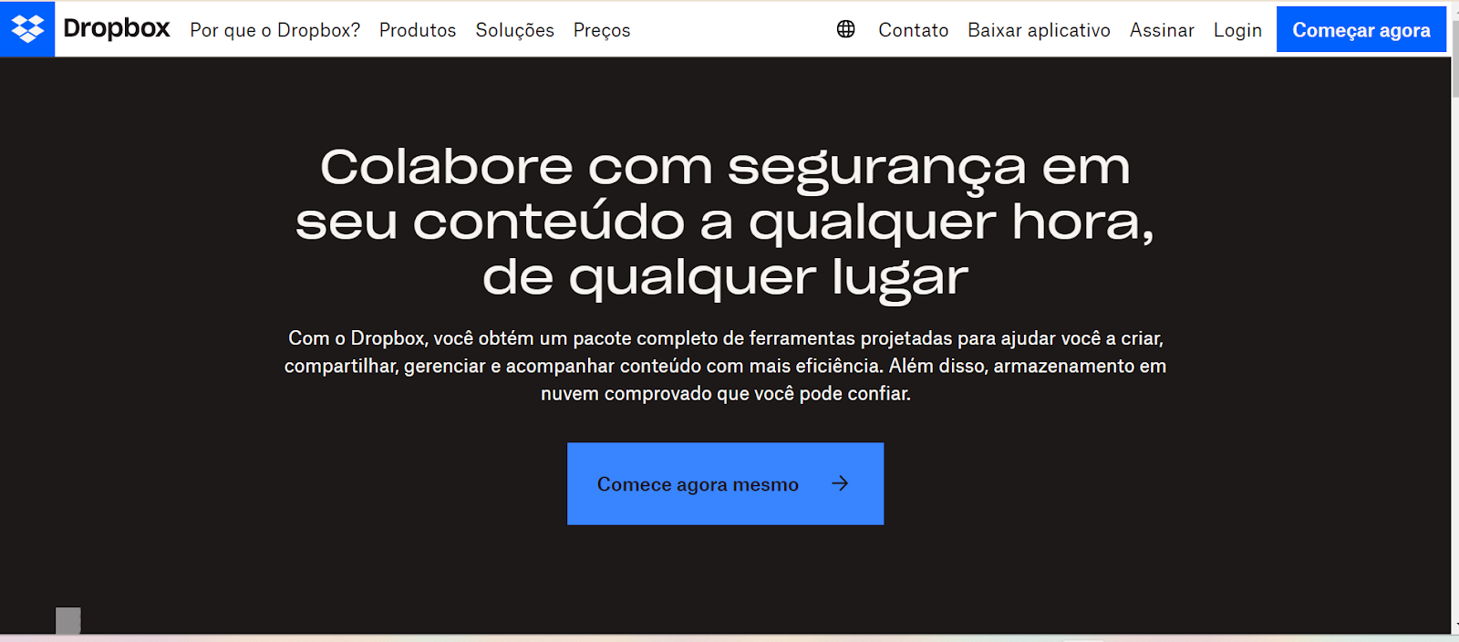The image size is (1459, 642).
Task: Click the Comece agora mesmo button
Action: pyautogui.click(x=725, y=483)
